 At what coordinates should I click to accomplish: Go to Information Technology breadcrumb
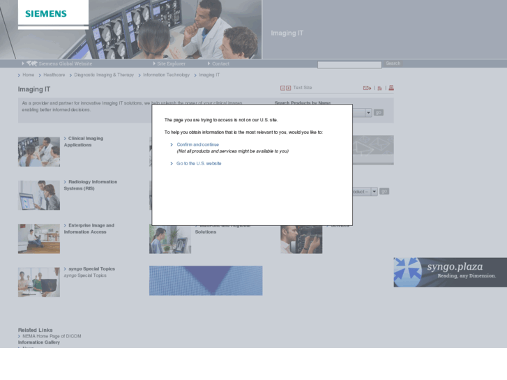166,75
